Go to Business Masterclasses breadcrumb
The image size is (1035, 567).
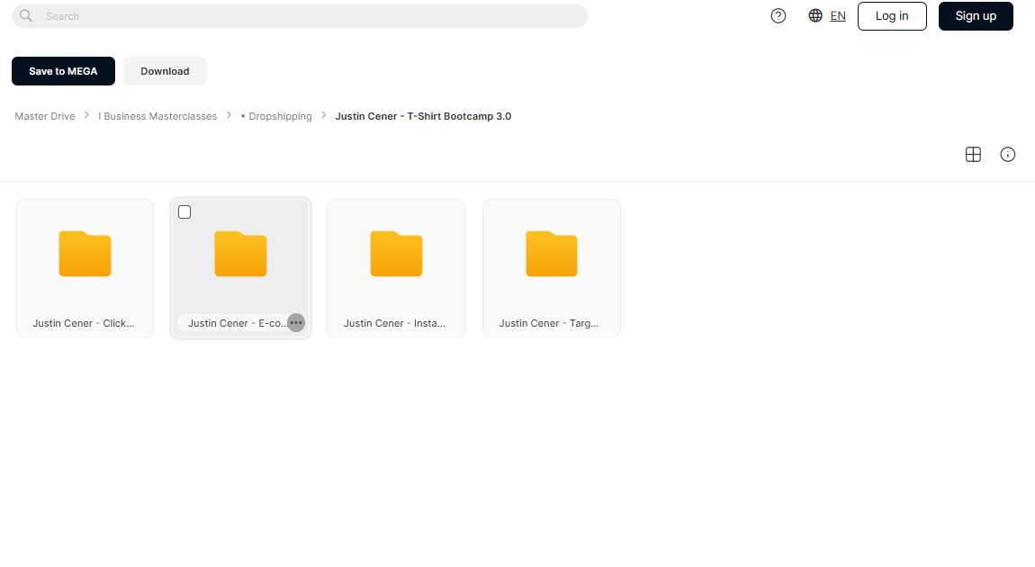[157, 116]
